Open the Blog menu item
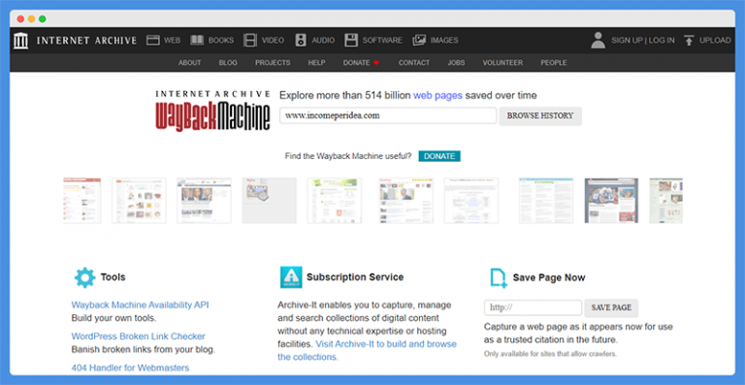 (x=228, y=63)
